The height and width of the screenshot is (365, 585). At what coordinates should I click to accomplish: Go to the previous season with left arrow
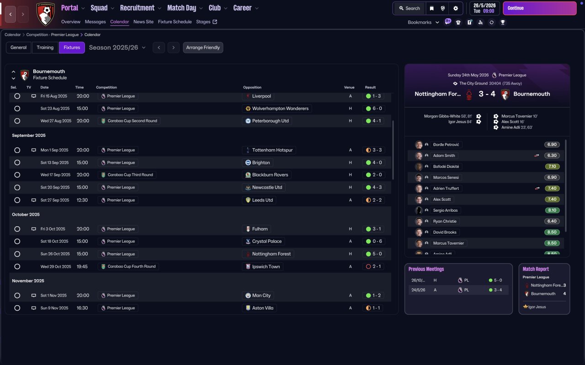[159, 47]
